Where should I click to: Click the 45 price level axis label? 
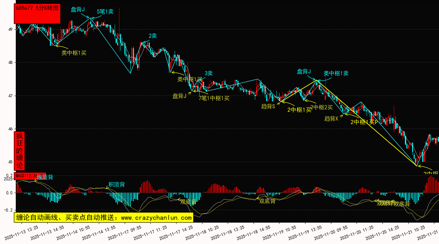[x=10, y=162]
